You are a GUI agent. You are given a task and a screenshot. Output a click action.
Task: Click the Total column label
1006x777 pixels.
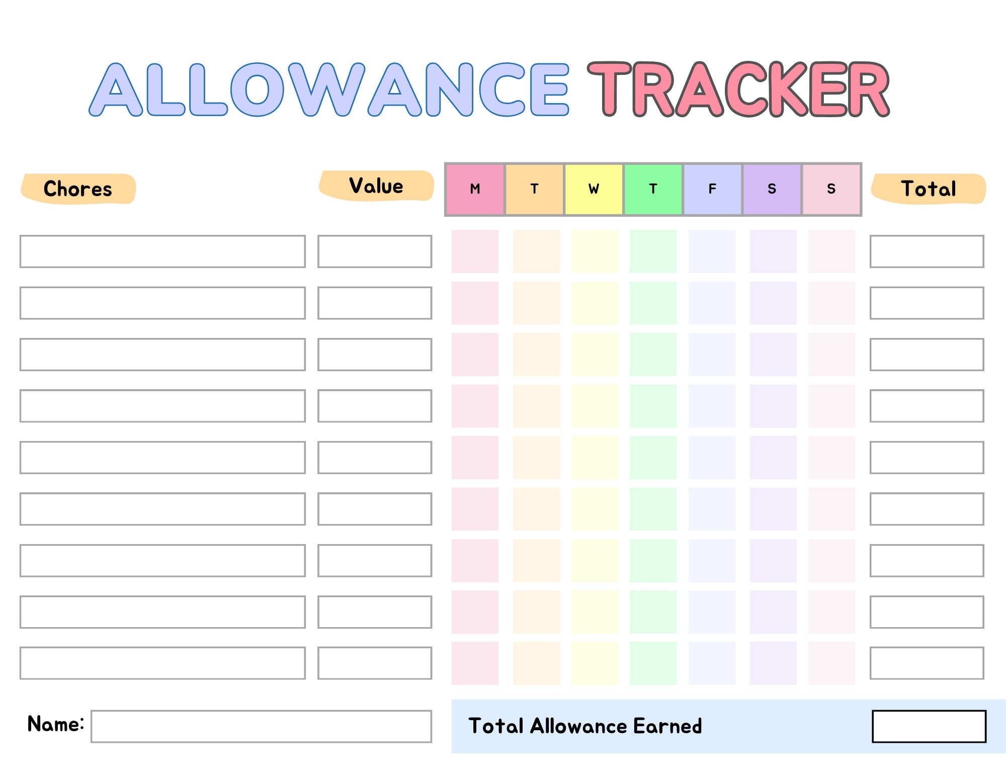coord(929,189)
